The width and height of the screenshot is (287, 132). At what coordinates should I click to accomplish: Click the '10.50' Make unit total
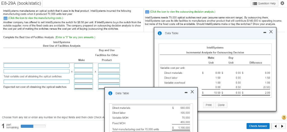pyautogui.click(x=217, y=93)
